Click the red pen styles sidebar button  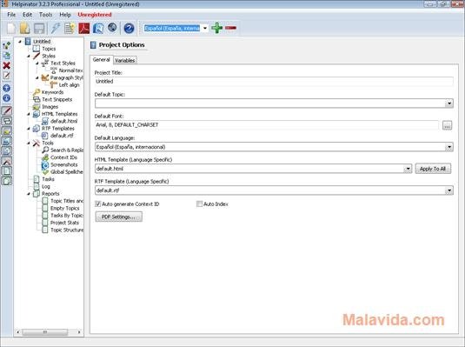coord(7,110)
